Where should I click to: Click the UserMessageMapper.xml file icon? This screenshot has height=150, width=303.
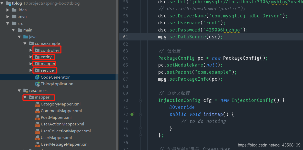click(x=37, y=144)
